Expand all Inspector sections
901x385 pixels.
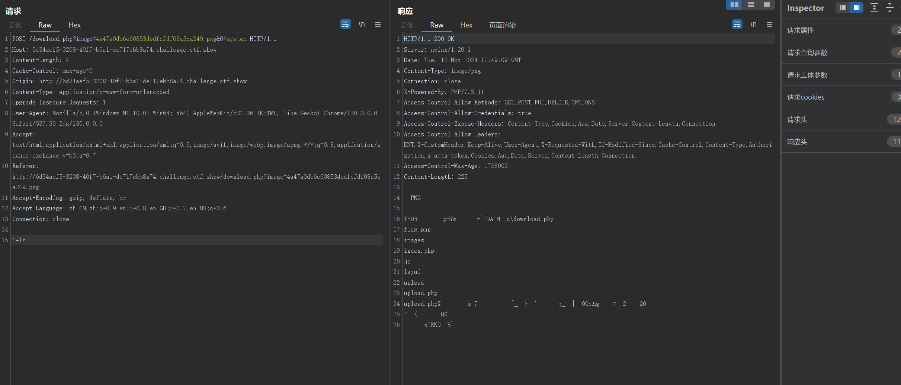tap(874, 8)
